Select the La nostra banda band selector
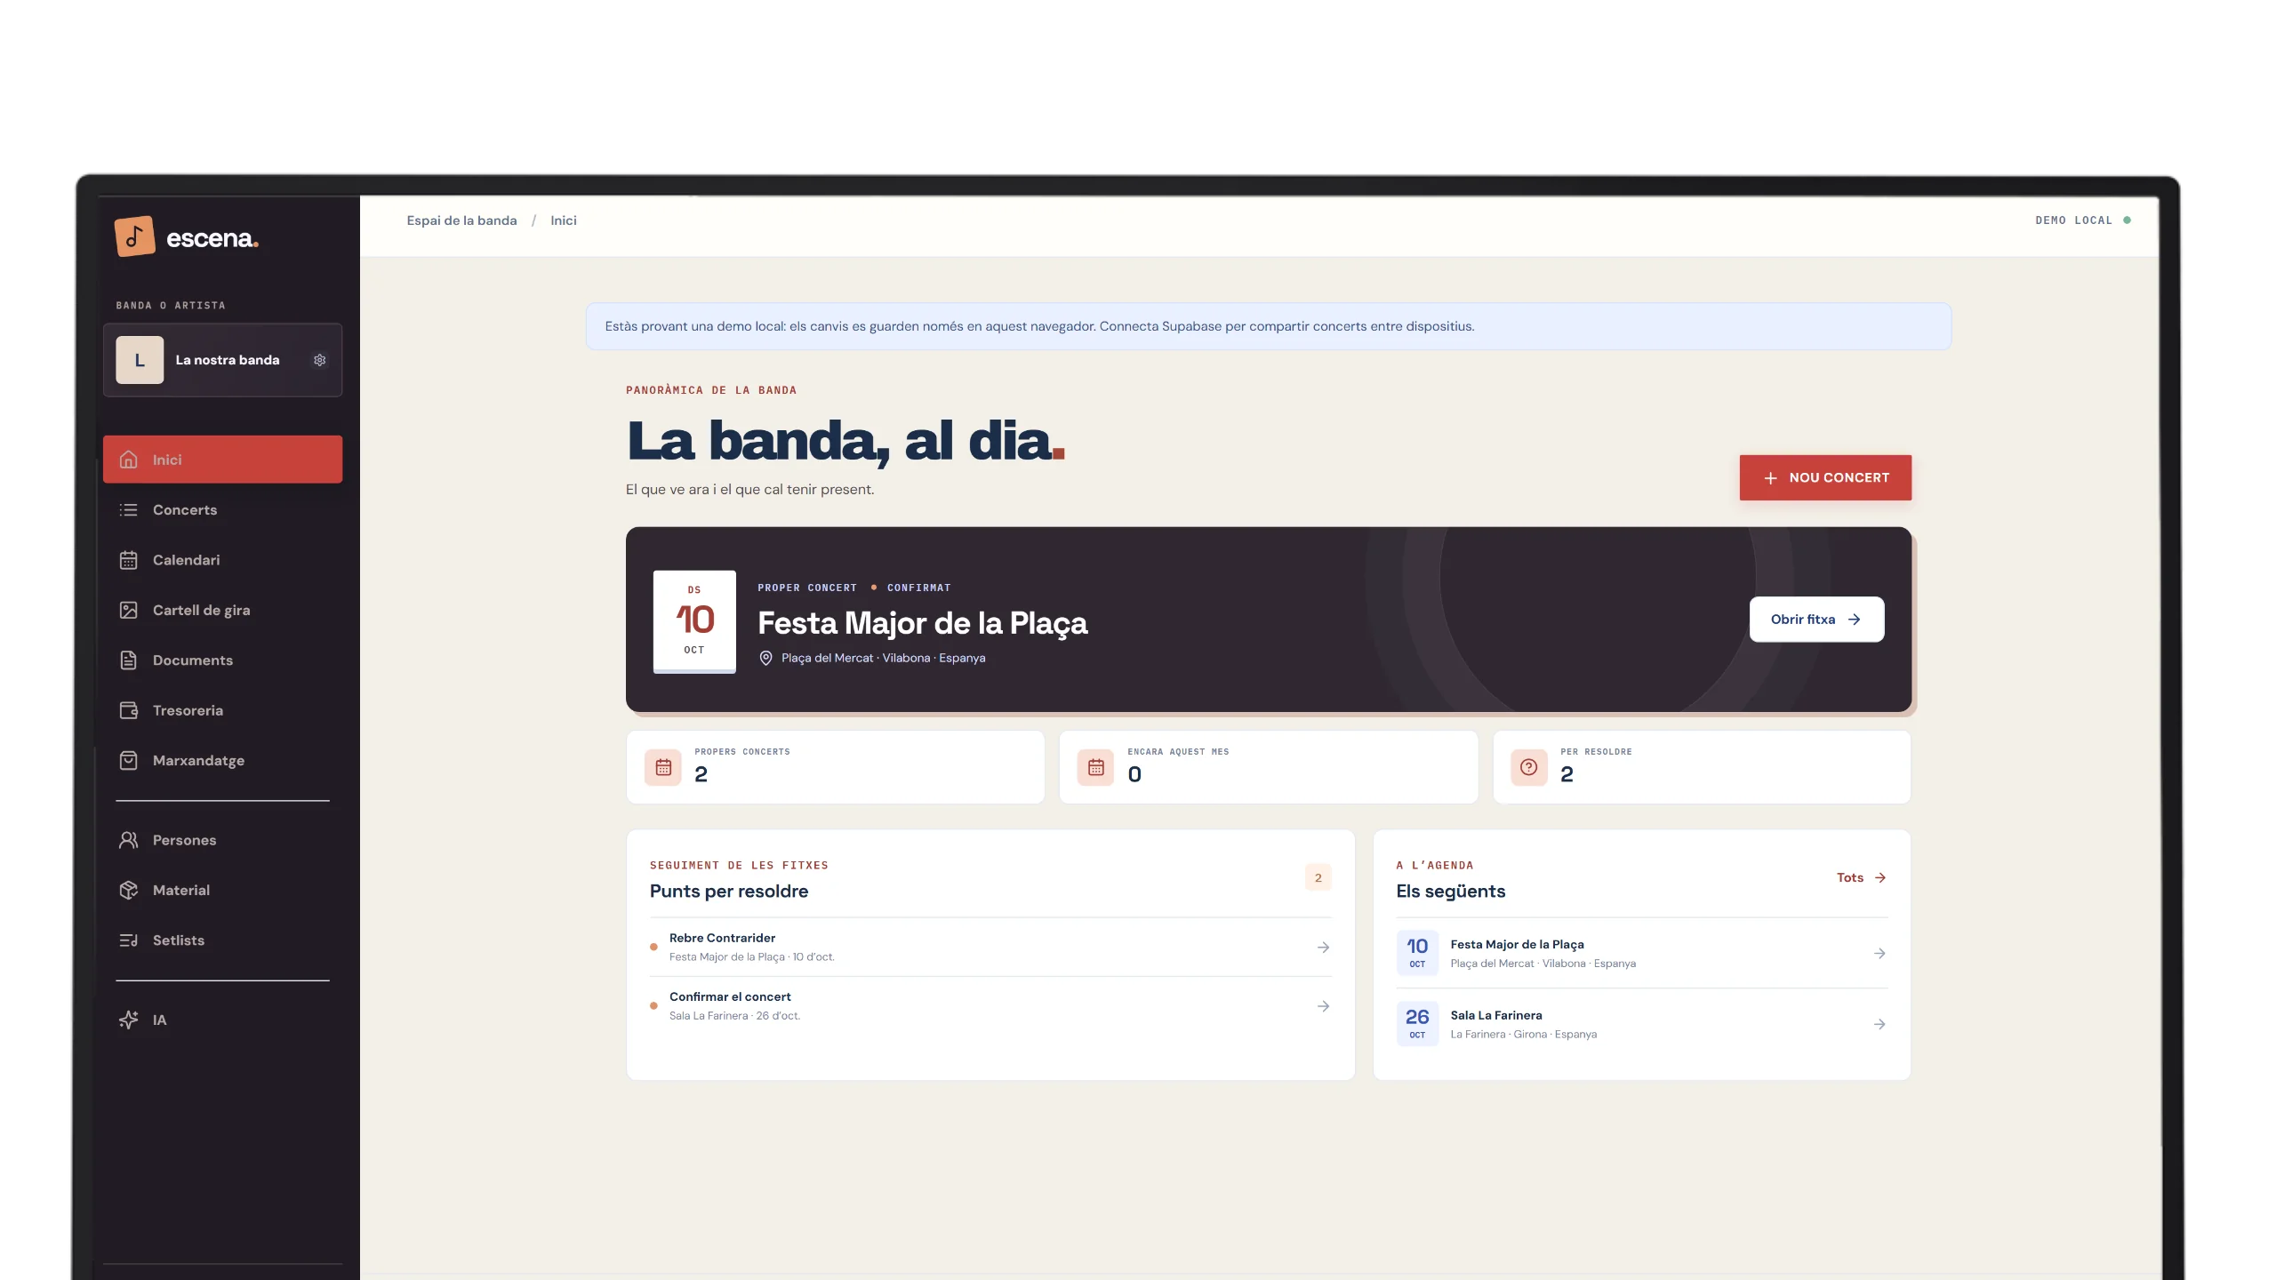Image resolution: width=2276 pixels, height=1280 pixels. [222, 360]
